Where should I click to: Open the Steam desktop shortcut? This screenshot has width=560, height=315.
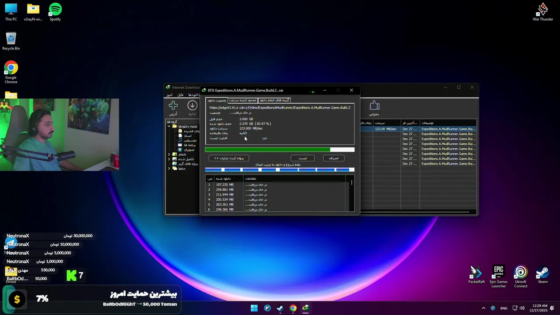click(543, 275)
